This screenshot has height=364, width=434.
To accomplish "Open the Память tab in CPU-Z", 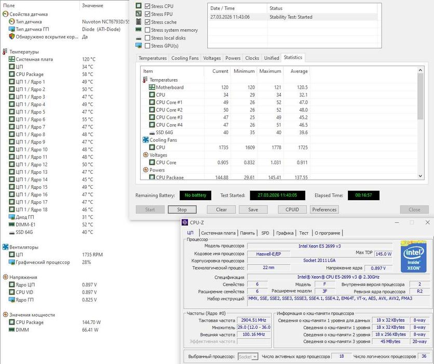I will (247, 233).
